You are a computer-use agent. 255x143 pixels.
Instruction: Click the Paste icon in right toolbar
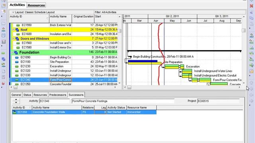(251, 24)
